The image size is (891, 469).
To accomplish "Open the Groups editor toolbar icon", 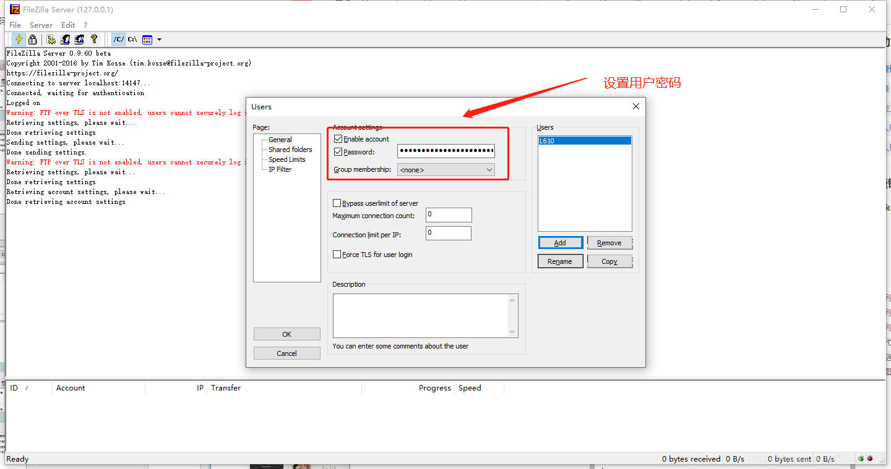I will pyautogui.click(x=79, y=40).
